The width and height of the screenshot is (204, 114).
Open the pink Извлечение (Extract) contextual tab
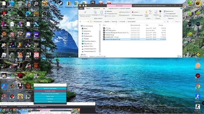[x=119, y=6]
